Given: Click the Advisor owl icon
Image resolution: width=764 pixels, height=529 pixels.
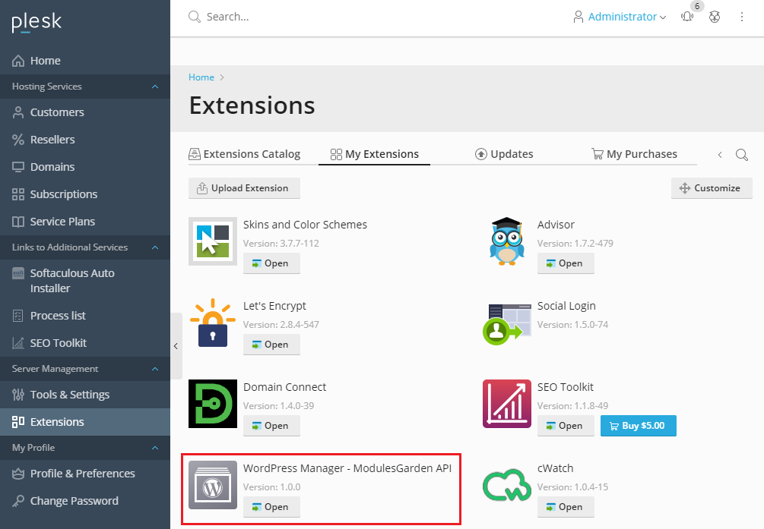Looking at the screenshot, I should (507, 241).
